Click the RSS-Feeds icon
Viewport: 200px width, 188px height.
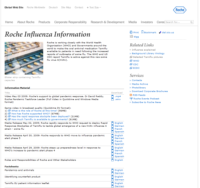131,95
